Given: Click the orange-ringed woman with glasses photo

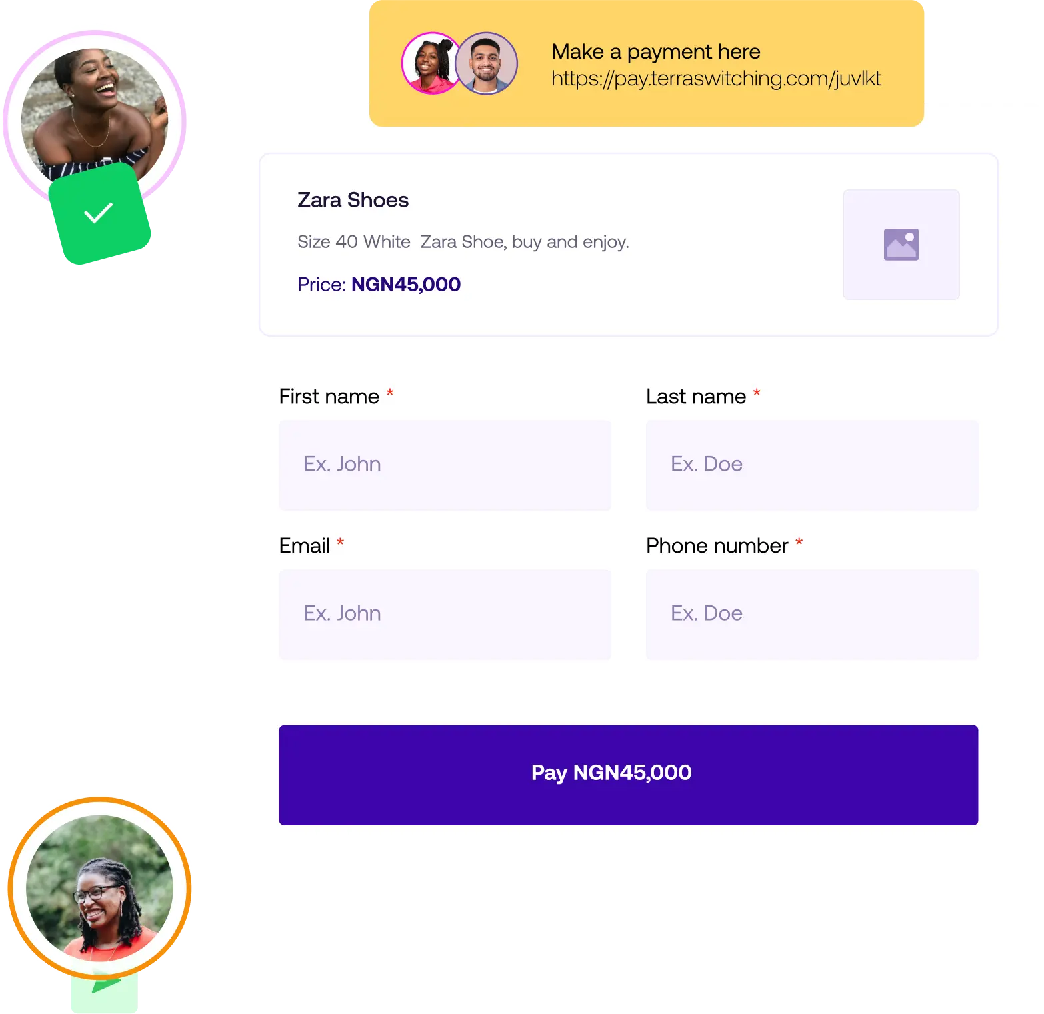Looking at the screenshot, I should [x=99, y=888].
